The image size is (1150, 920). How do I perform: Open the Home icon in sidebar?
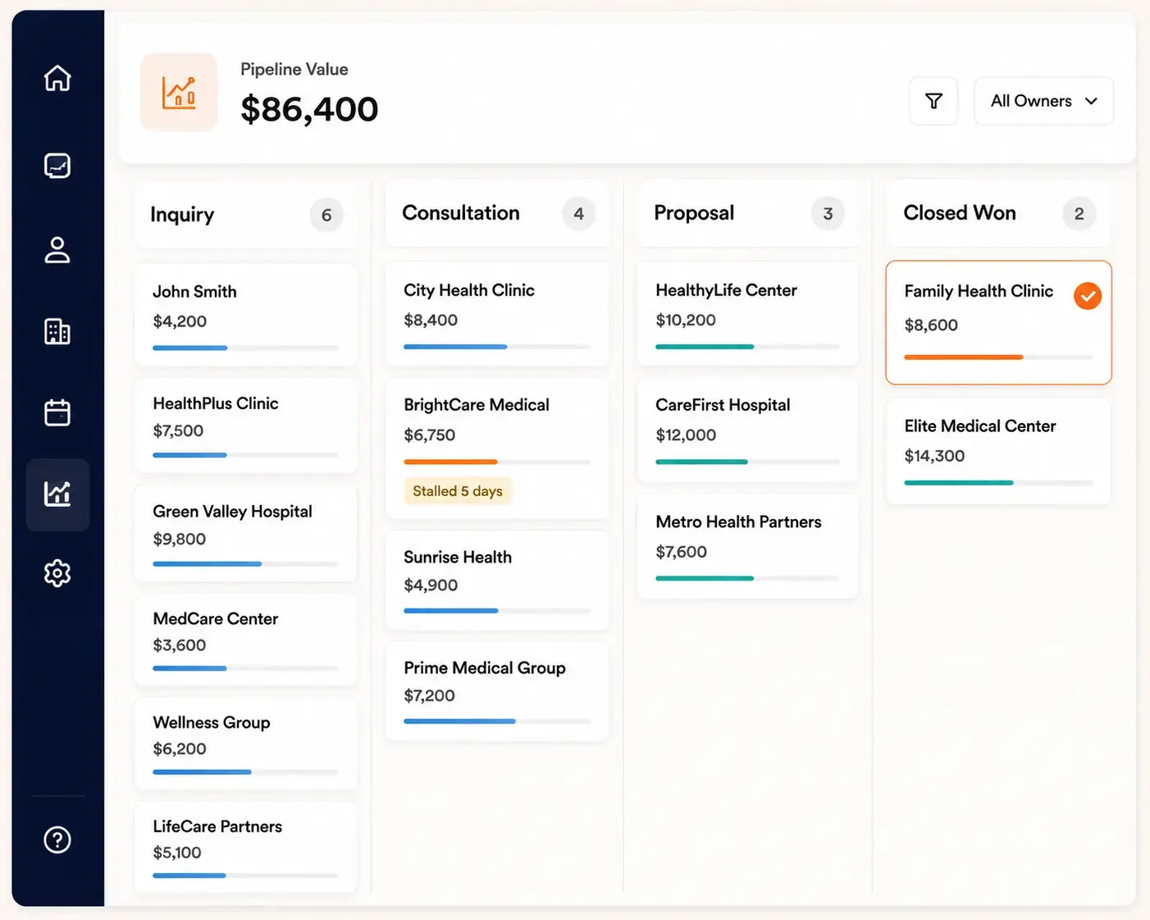coord(57,78)
